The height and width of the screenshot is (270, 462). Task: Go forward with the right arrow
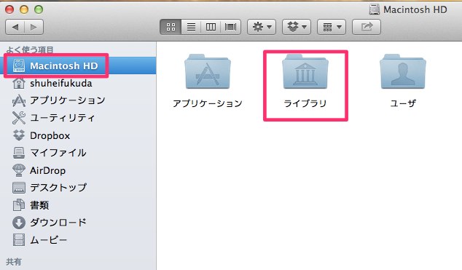(34, 27)
